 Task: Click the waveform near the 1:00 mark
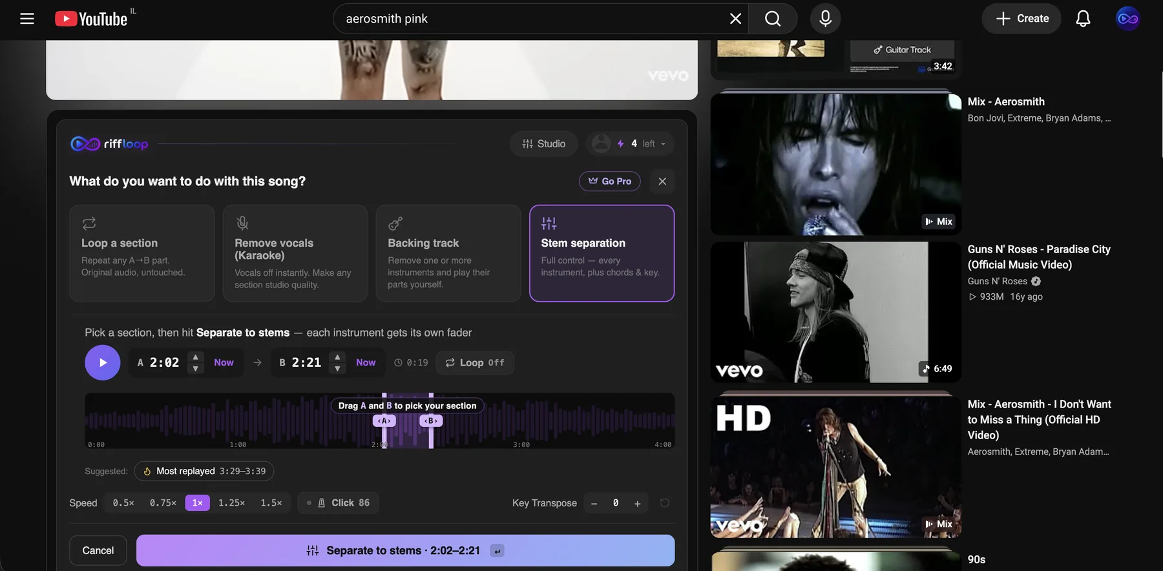coord(238,420)
